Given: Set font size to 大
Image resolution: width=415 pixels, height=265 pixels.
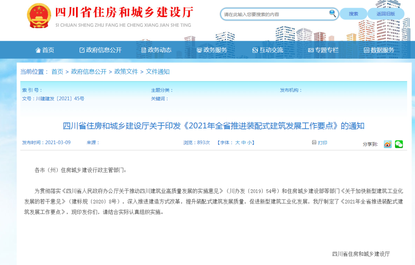Looking at the screenshot, I should (x=237, y=142).
